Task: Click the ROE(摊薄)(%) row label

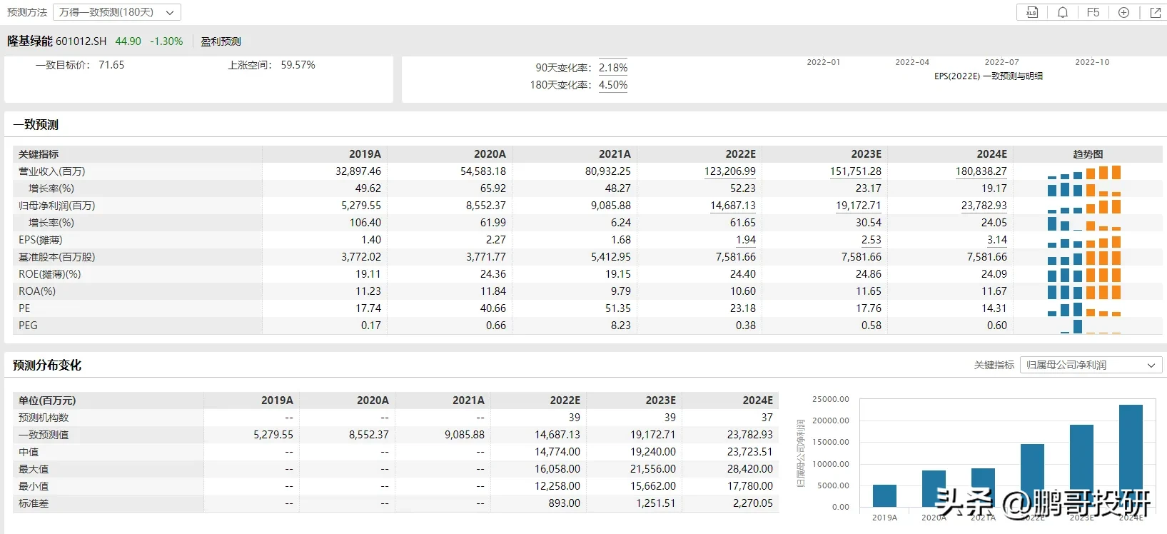Action: [50, 274]
